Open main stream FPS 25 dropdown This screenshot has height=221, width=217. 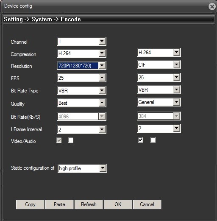pyautogui.click(x=81, y=78)
